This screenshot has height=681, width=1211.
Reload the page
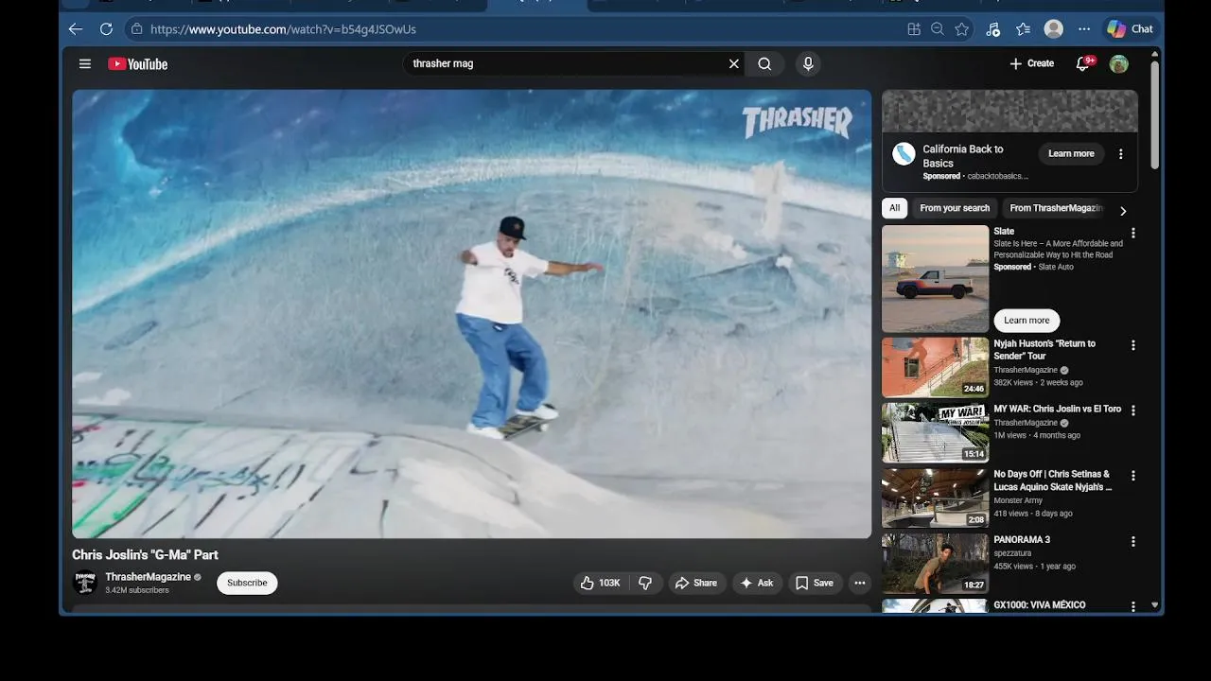click(106, 29)
